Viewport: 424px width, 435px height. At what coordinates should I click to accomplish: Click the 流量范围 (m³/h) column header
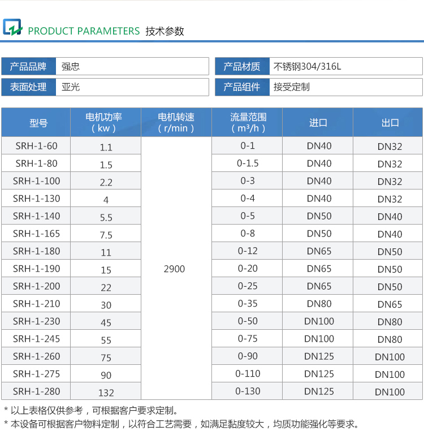tap(247, 122)
